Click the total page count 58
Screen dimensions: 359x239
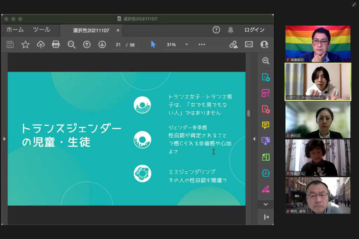click(x=132, y=45)
